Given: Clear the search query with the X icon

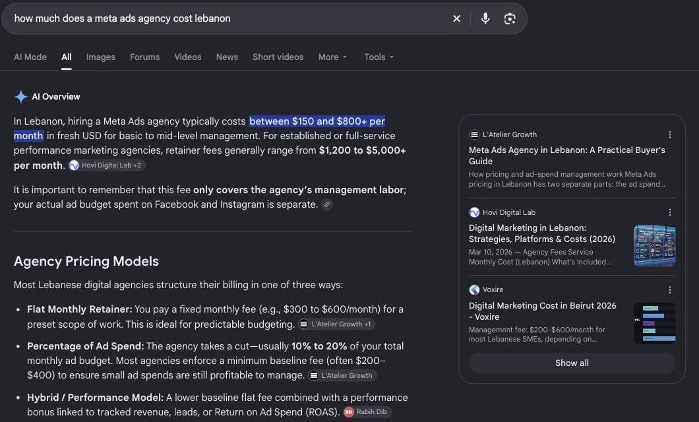Looking at the screenshot, I should (456, 18).
